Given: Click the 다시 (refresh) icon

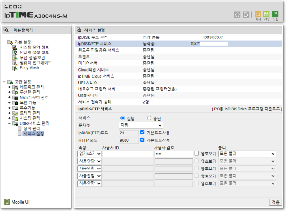Looking at the screenshot, I should [x=258, y=16].
